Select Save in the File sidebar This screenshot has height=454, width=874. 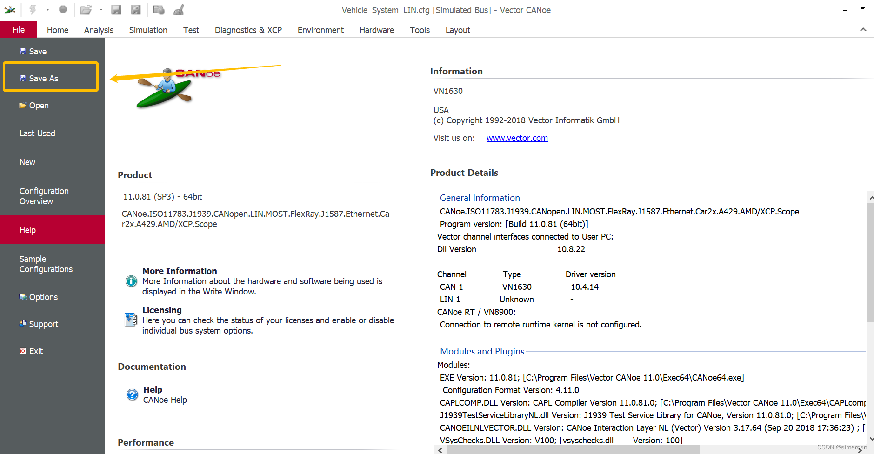tap(52, 52)
